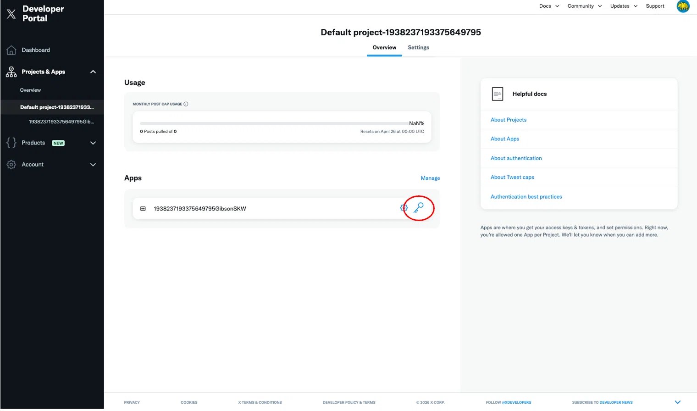Open X Terms & Conditions footer link

click(x=260, y=403)
